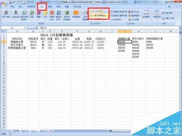Expand the Define Name dropdown arrow
The width and height of the screenshot is (182, 136).
tap(101, 11)
